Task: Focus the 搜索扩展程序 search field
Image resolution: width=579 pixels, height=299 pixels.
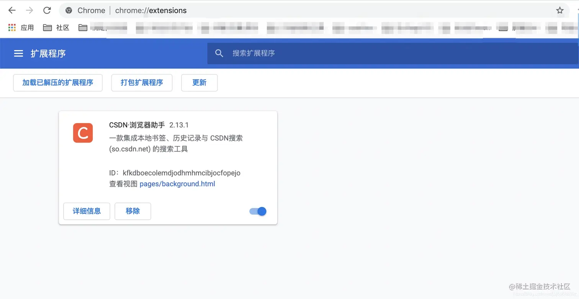Action: [393, 53]
